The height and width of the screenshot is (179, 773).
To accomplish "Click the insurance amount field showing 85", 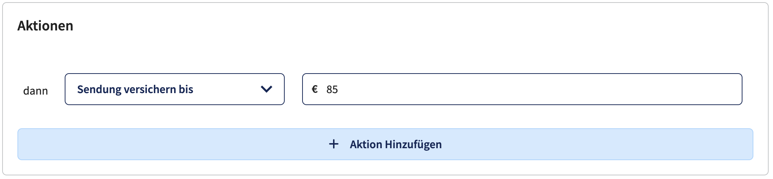I will 522,89.
